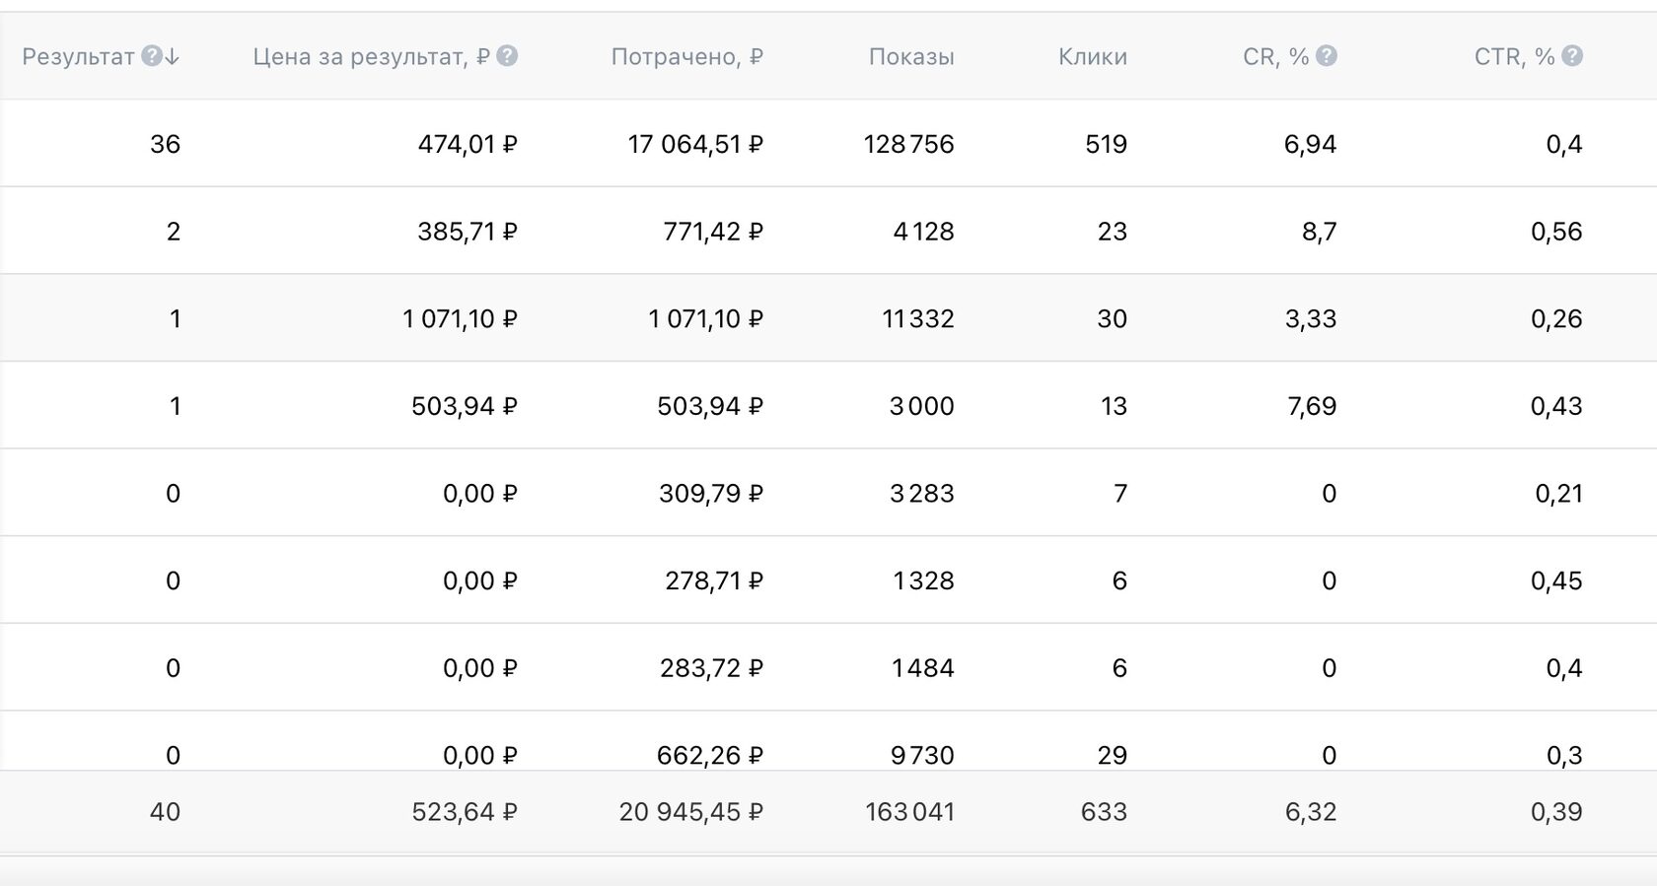
Task: Click spent value 17 064,51 ₽
Action: [695, 145]
